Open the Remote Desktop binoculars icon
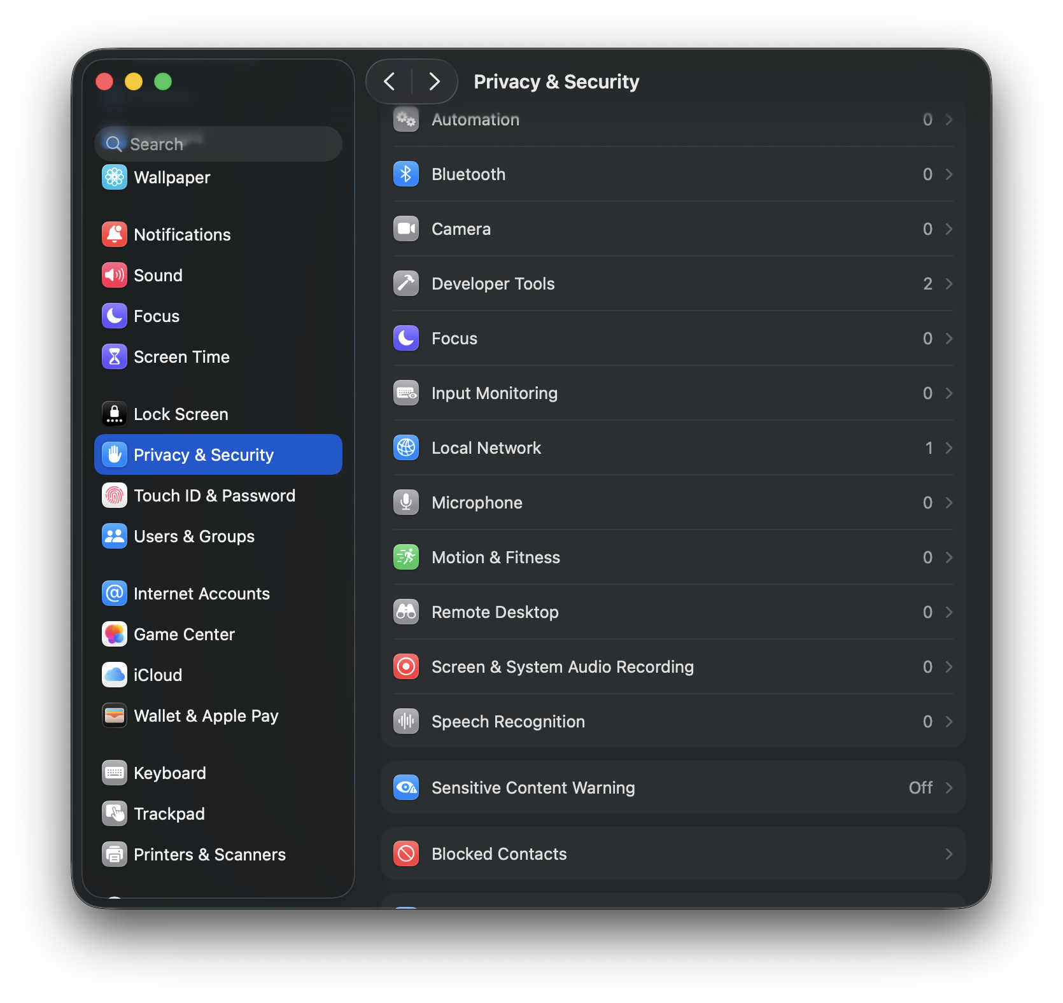The width and height of the screenshot is (1063, 1003). tap(406, 612)
